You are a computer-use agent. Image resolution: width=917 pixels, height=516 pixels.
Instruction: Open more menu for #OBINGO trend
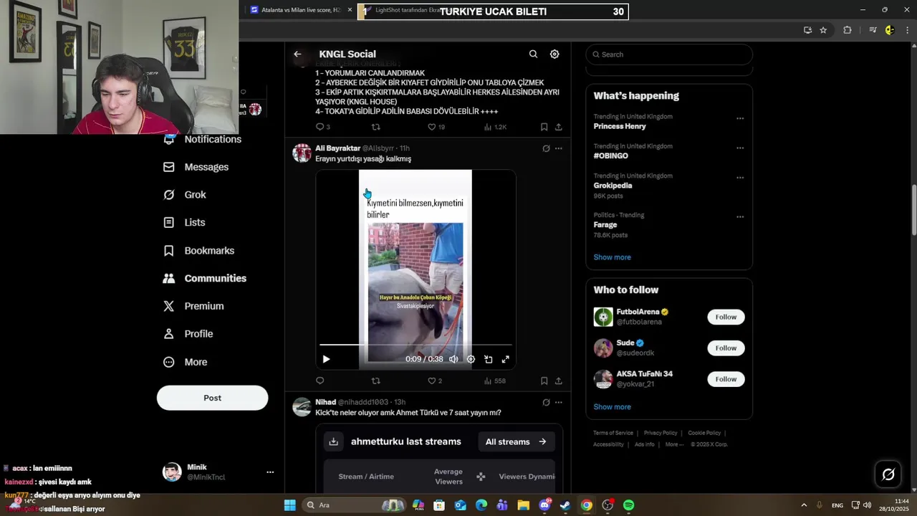pos(740,148)
